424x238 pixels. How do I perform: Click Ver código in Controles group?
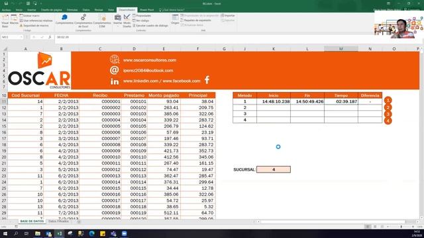click(141, 20)
